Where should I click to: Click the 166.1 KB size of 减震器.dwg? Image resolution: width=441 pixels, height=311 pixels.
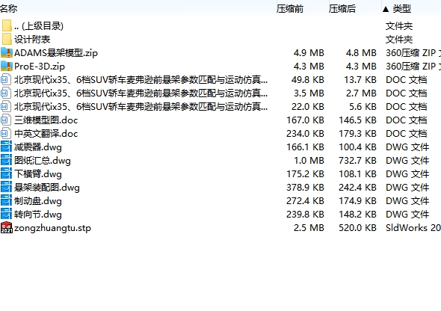[x=306, y=147]
